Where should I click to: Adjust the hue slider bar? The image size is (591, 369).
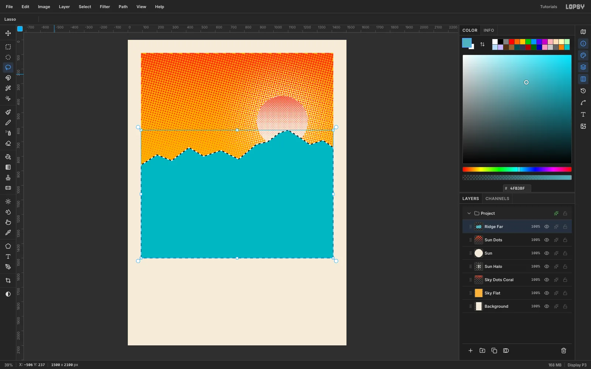517,169
